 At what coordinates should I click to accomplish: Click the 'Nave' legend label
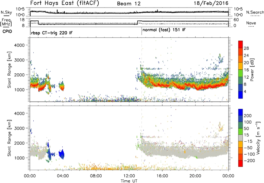tap(251, 23)
